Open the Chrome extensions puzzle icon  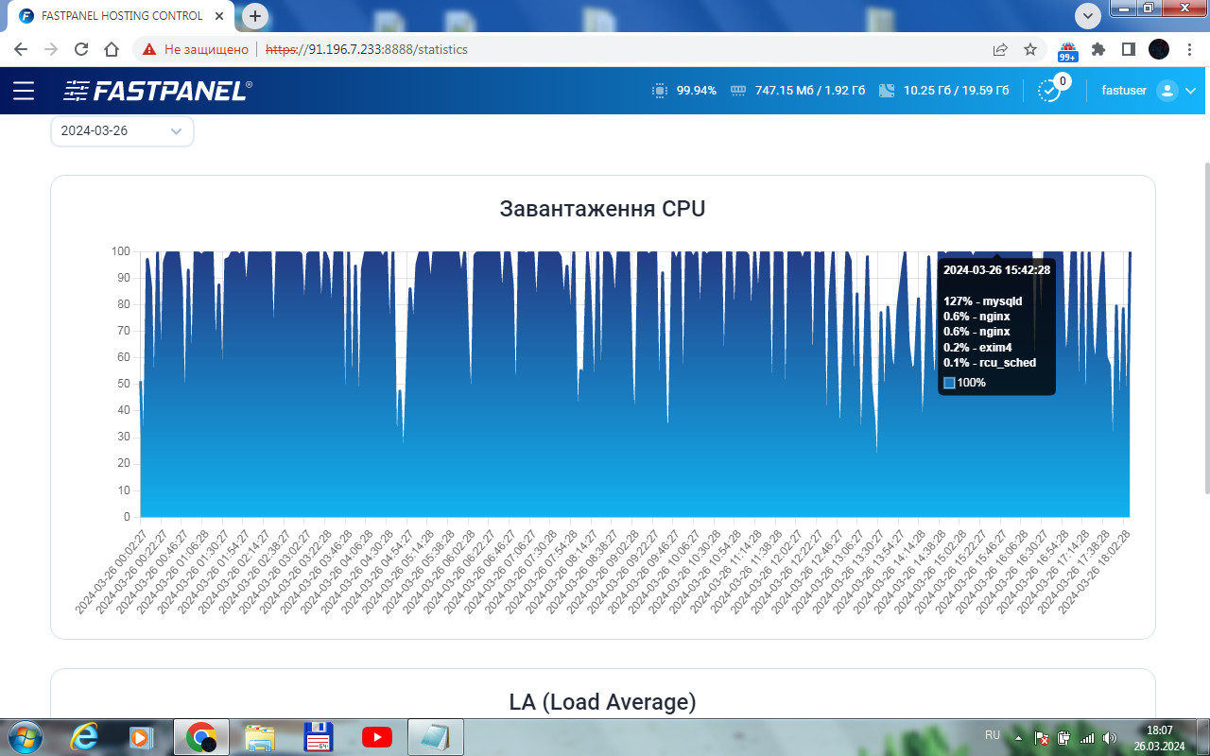[1098, 49]
